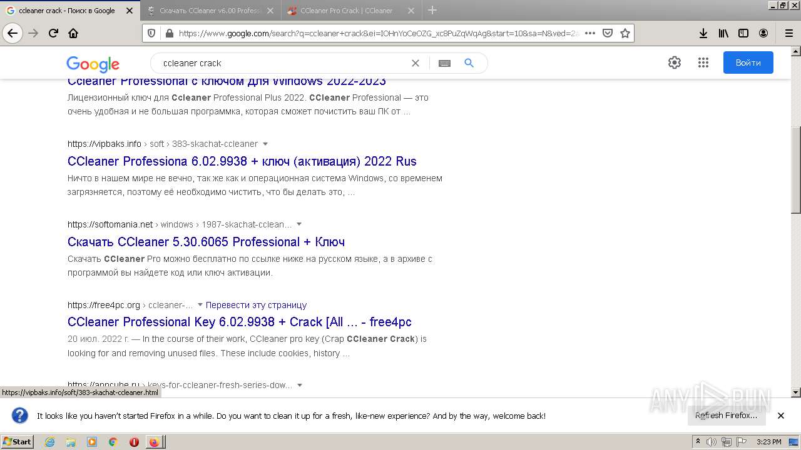801x450 pixels.
Task: Open 'CCleaner Professional Key 6.02.9938 + Crack' result
Action: (x=240, y=322)
